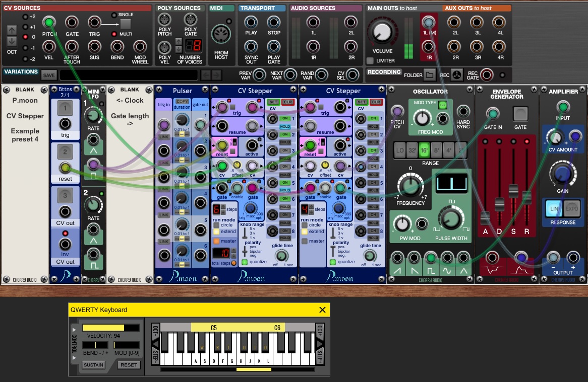
Task: Click the Envelope Generator manual GATE button
Action: (x=520, y=114)
